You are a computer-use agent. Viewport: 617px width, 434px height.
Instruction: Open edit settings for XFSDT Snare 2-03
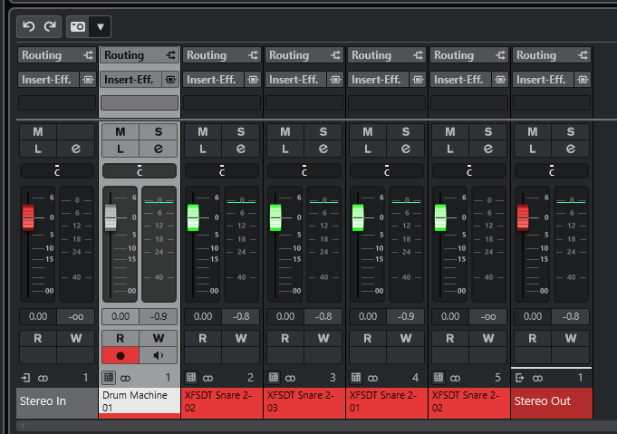(323, 149)
